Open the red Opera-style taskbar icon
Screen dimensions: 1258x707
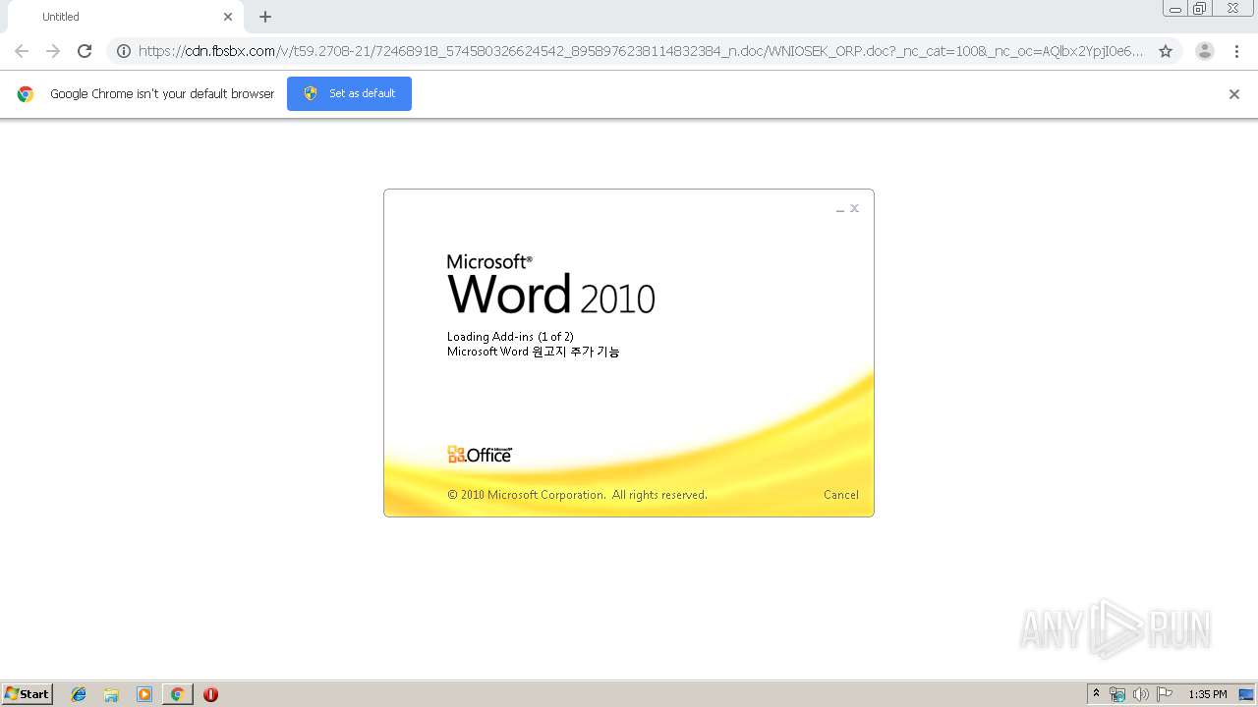pyautogui.click(x=210, y=694)
